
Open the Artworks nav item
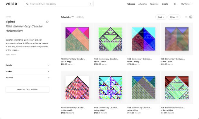click(x=143, y=4)
